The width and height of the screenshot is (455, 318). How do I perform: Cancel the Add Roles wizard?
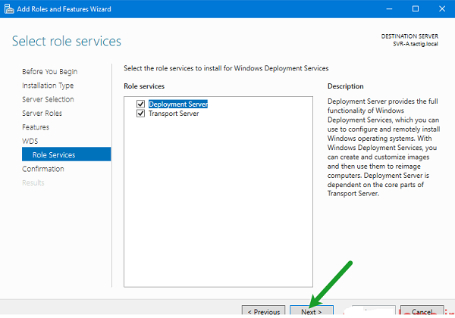pos(422,311)
